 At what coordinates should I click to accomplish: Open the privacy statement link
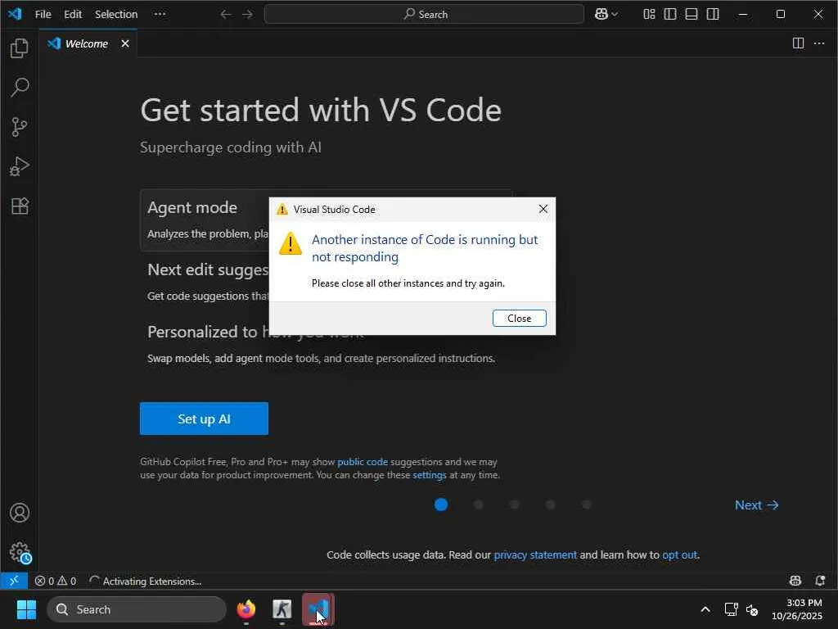535,554
